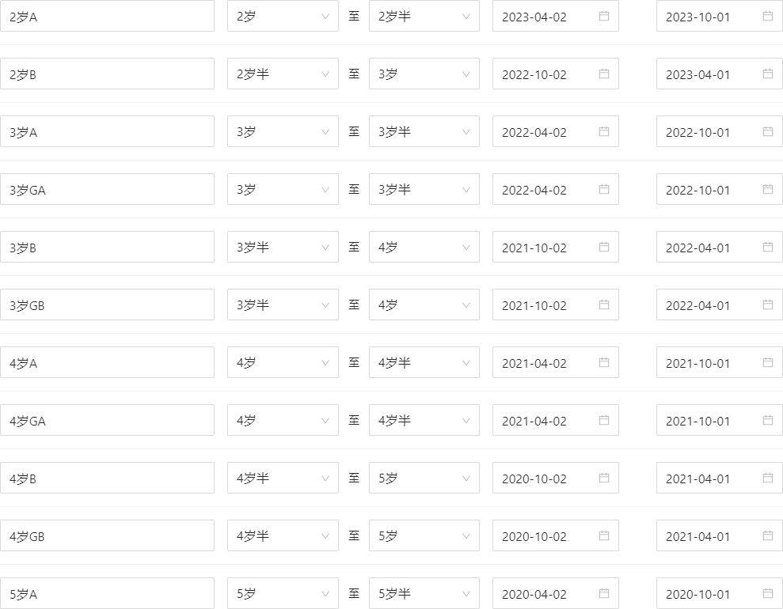Image resolution: width=783 pixels, height=609 pixels.
Task: Click the 2岁A class name field
Action: (107, 16)
